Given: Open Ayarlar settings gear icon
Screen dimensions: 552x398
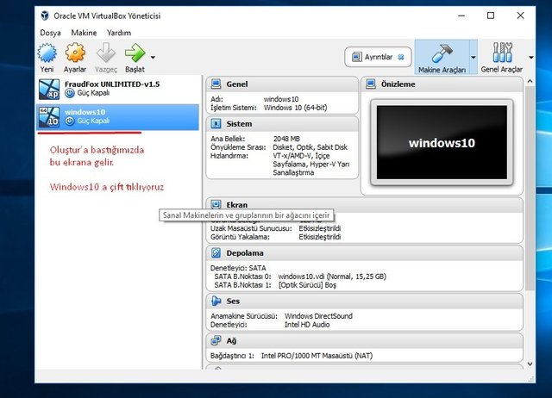Looking at the screenshot, I should [x=75, y=53].
